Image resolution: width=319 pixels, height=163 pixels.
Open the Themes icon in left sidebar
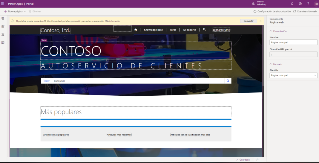[x=3, y=35]
